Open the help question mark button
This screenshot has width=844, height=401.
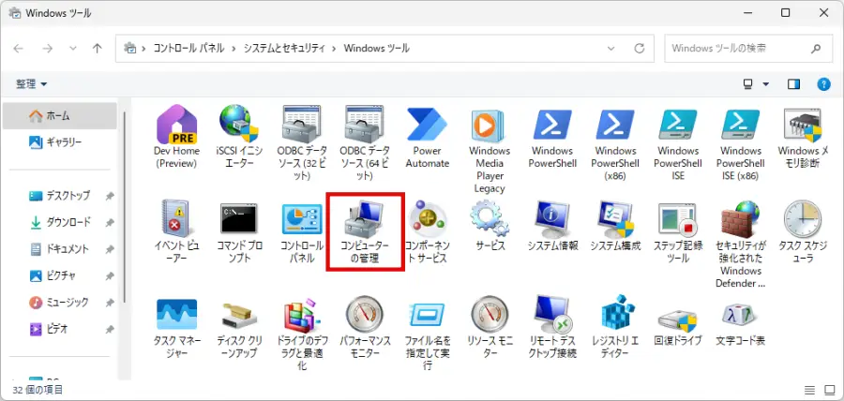coord(823,84)
